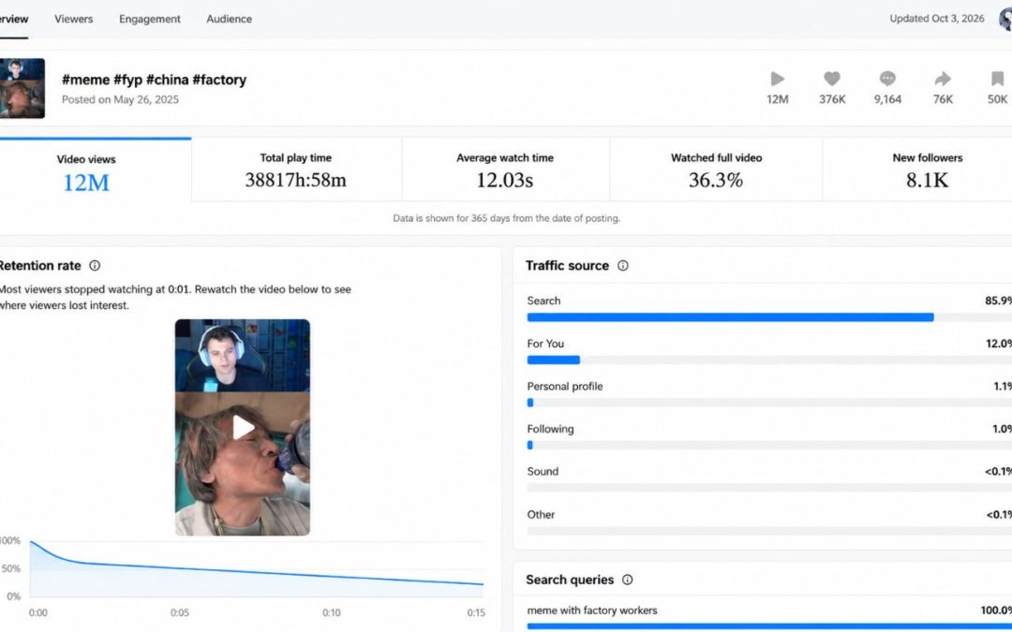Screen dimensions: 1012x632
Task: Open the Engagement tab
Action: (x=150, y=19)
